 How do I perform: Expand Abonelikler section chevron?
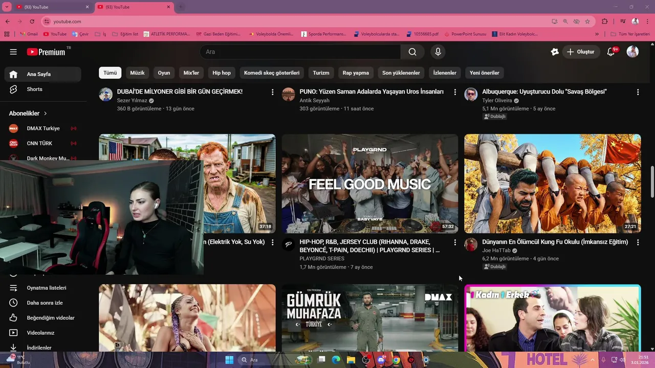click(x=45, y=113)
